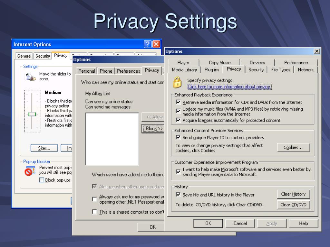Click the Apply button
Viewport: 330px width, 247px height.
point(272,224)
